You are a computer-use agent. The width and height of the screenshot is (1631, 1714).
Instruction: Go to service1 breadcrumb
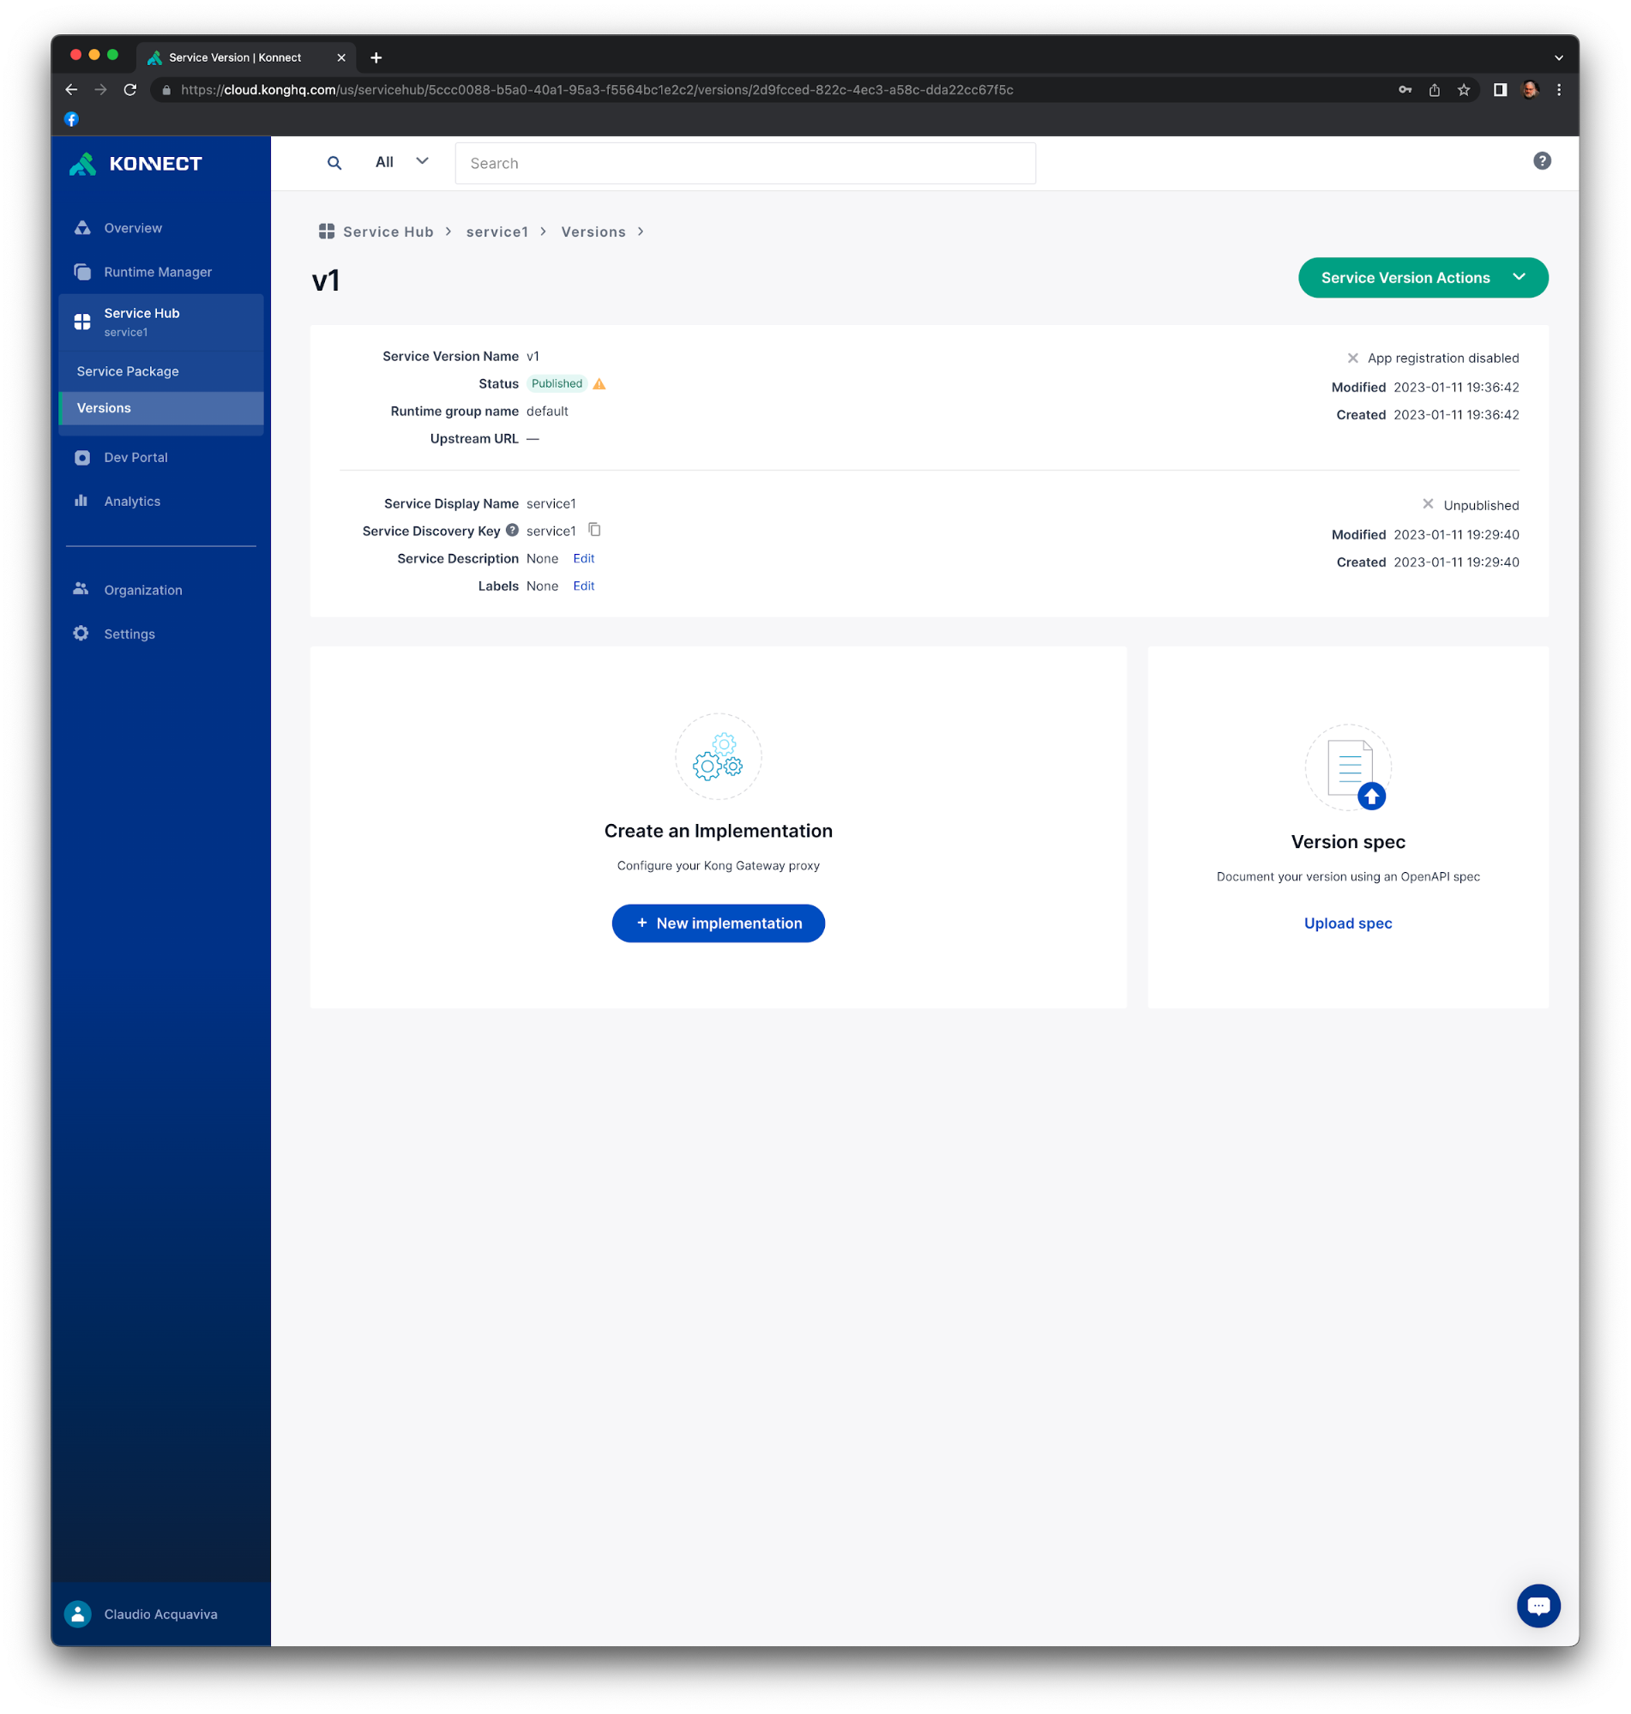pos(497,232)
